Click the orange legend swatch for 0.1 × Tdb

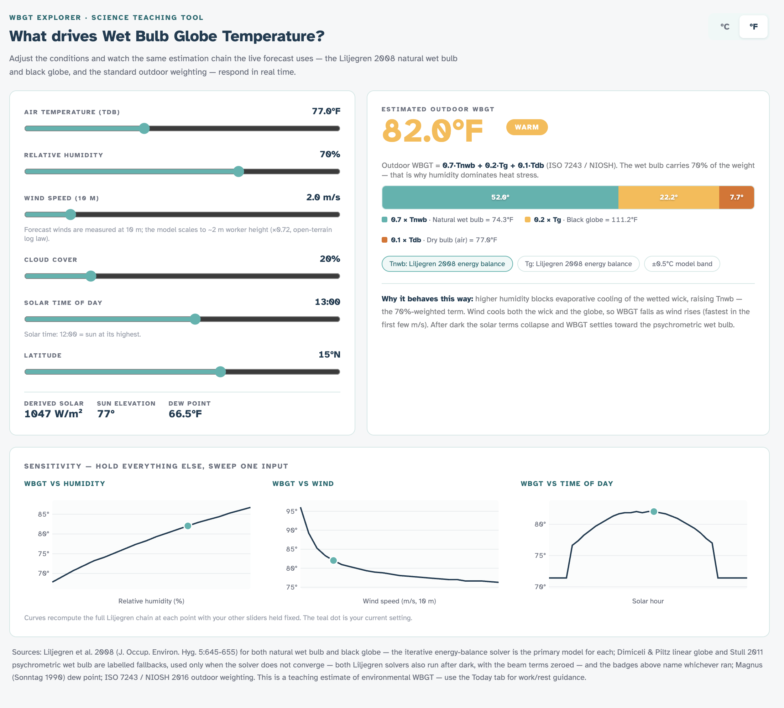coord(385,240)
